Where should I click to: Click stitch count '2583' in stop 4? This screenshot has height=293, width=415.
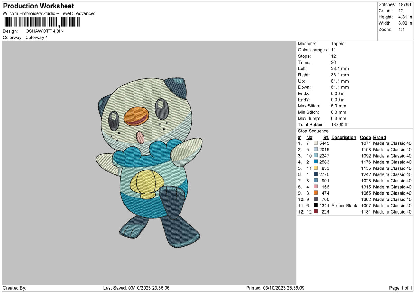tap(324, 162)
